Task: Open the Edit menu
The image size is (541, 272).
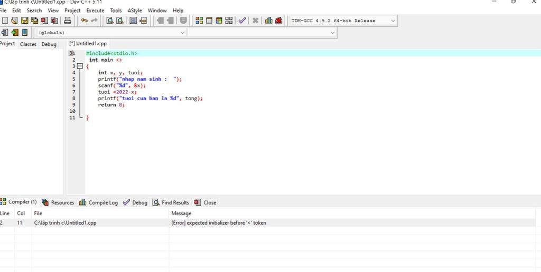Action: pyautogui.click(x=16, y=11)
